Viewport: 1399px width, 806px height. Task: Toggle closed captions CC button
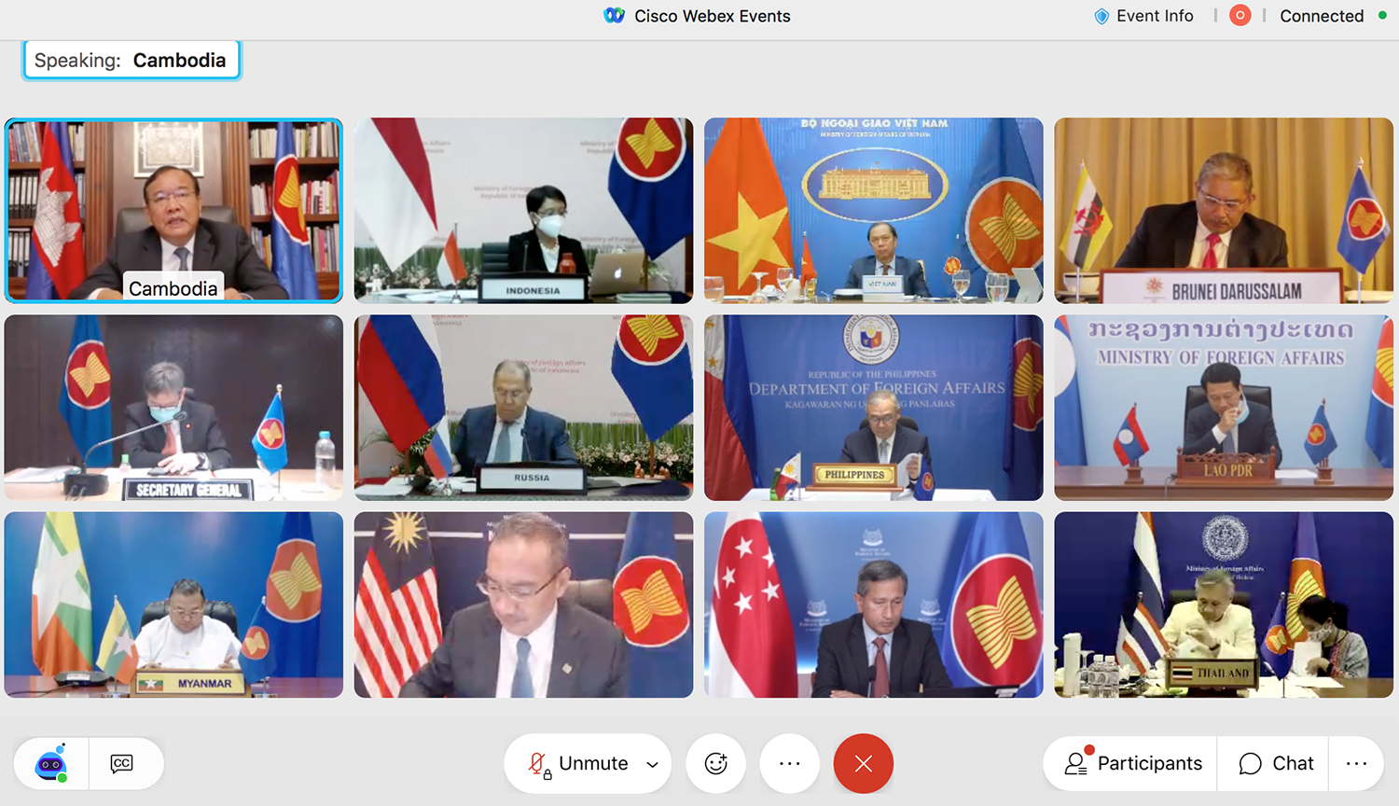coord(121,764)
